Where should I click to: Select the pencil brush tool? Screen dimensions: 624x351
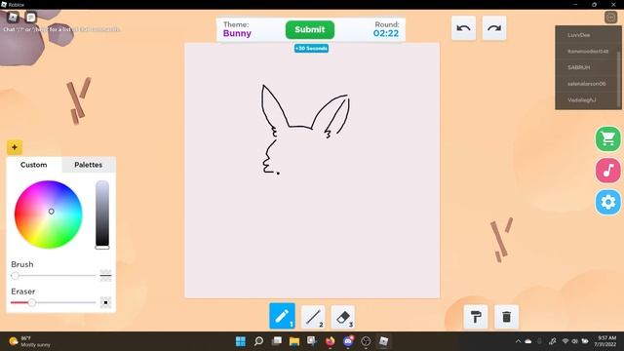tap(282, 316)
